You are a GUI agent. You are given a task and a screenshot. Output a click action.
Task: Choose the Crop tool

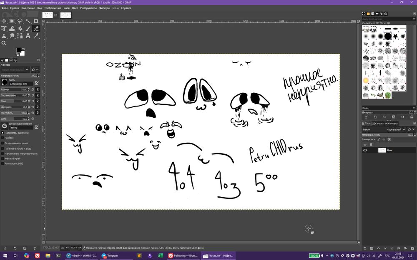click(36, 21)
